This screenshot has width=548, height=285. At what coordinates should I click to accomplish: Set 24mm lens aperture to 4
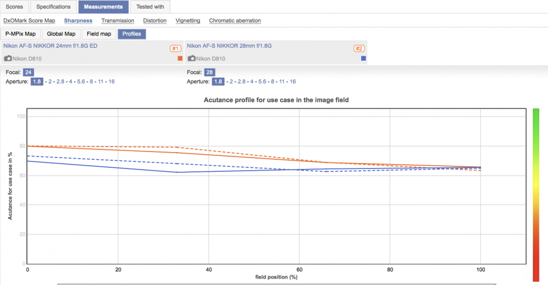tap(71, 82)
